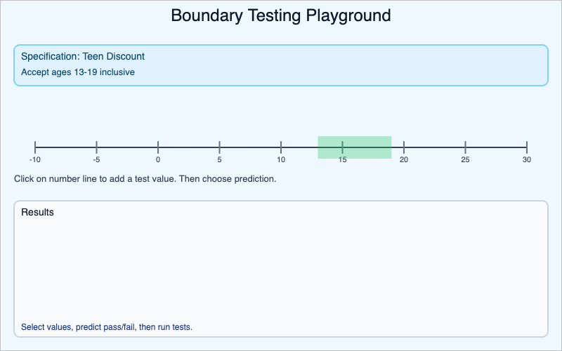Click the 25 tick mark
The image size is (562, 351).
coord(465,147)
